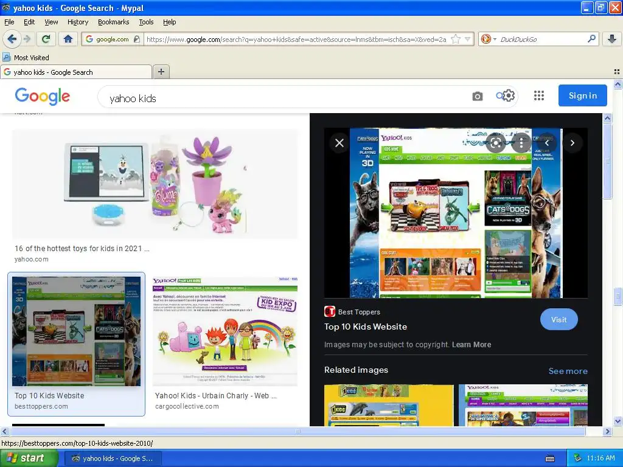Click the cargocollective.com source text

pyautogui.click(x=187, y=406)
